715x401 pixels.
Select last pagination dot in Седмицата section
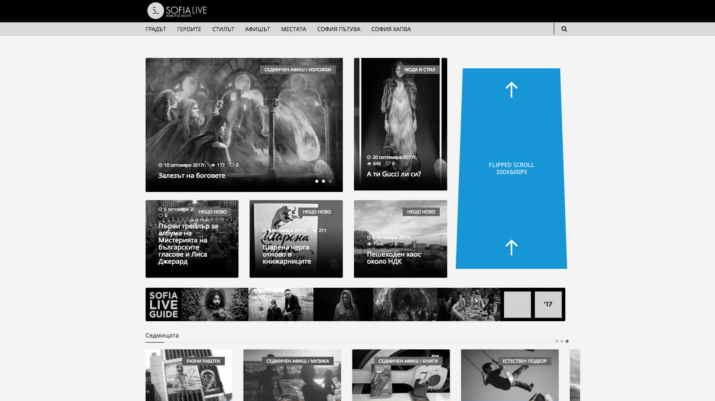click(x=567, y=341)
